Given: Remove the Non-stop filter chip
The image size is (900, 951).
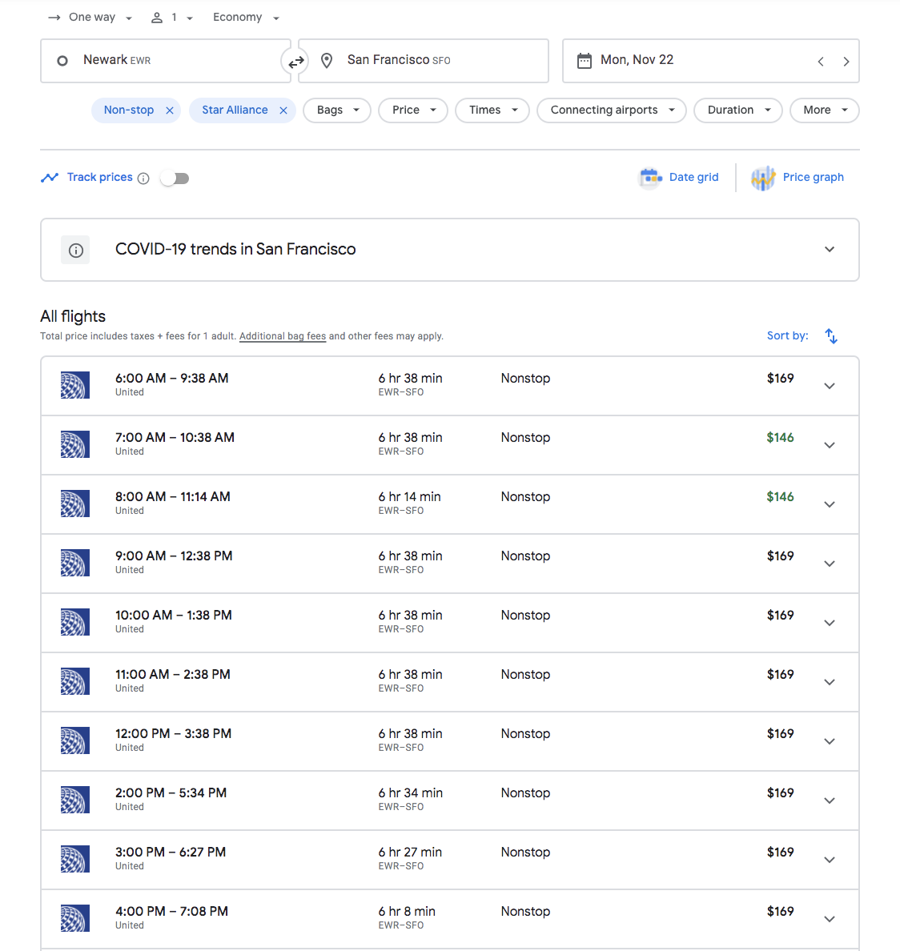Looking at the screenshot, I should (168, 110).
